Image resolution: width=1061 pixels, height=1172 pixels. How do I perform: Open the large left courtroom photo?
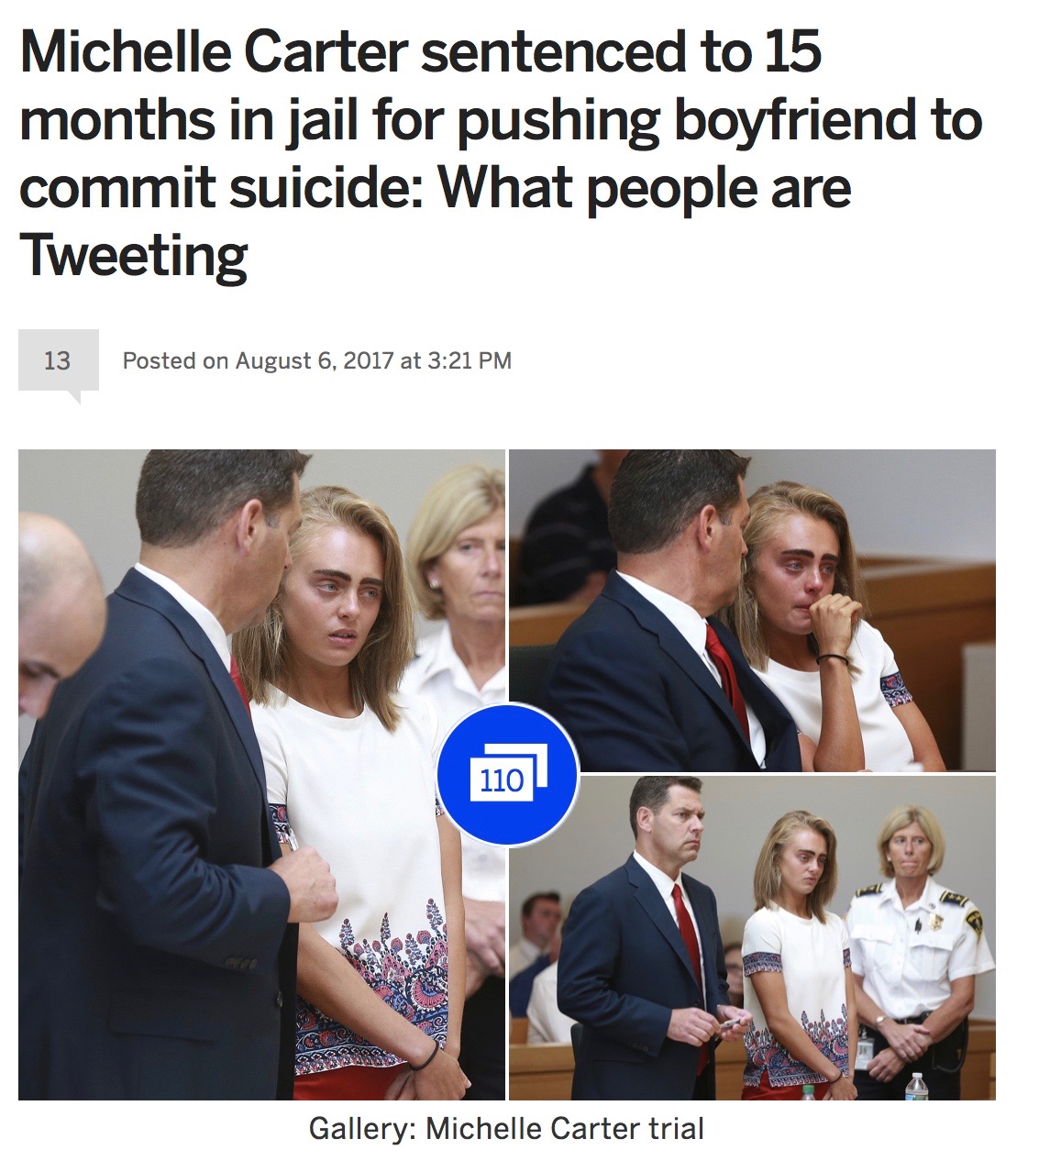click(x=261, y=774)
